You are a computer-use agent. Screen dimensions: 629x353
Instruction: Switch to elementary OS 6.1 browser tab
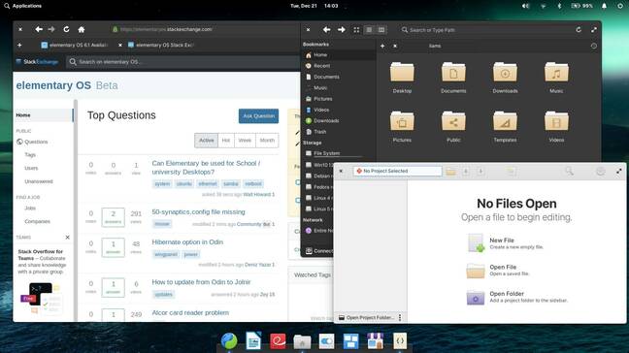tap(75, 46)
